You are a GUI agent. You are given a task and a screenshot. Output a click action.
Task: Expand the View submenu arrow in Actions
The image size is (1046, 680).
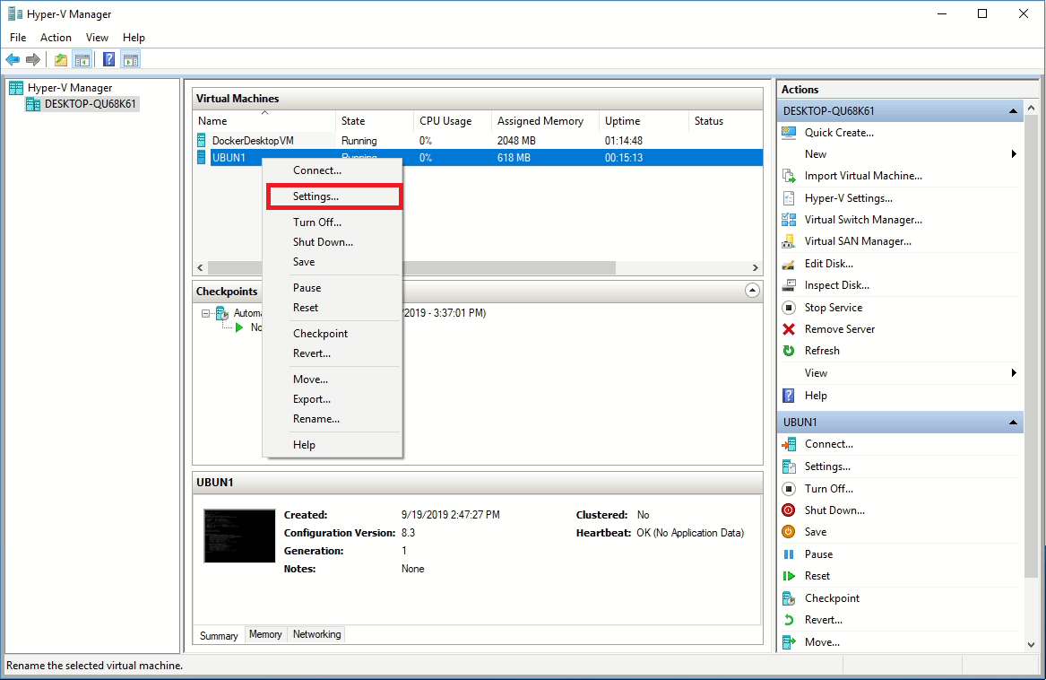click(1014, 372)
